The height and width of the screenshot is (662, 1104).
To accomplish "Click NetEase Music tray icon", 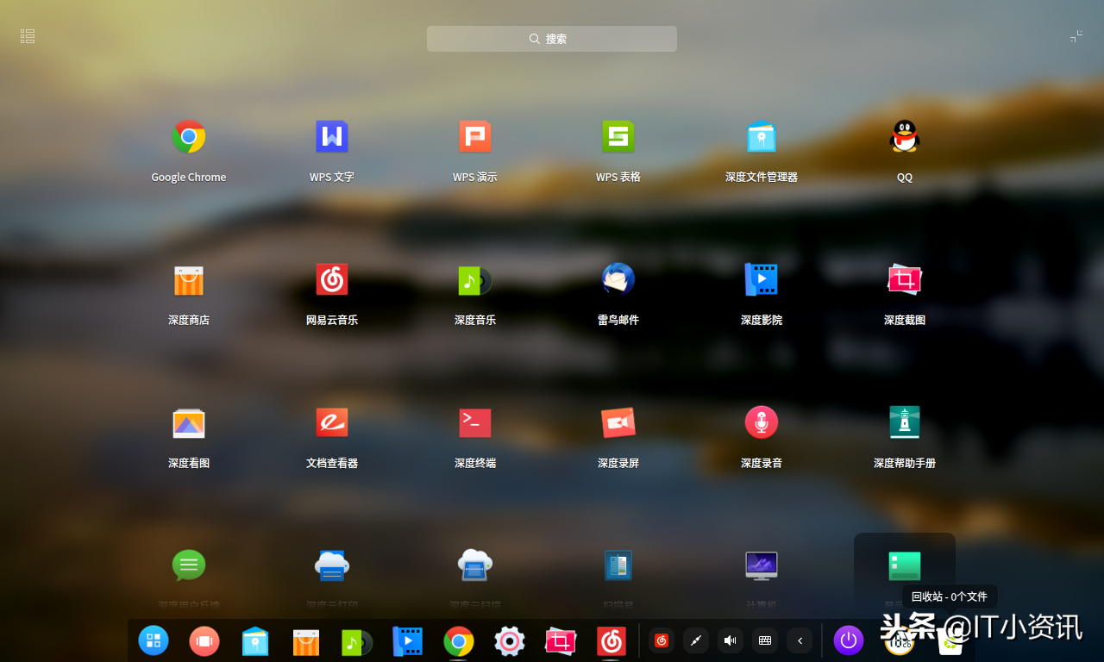I will pyautogui.click(x=662, y=640).
